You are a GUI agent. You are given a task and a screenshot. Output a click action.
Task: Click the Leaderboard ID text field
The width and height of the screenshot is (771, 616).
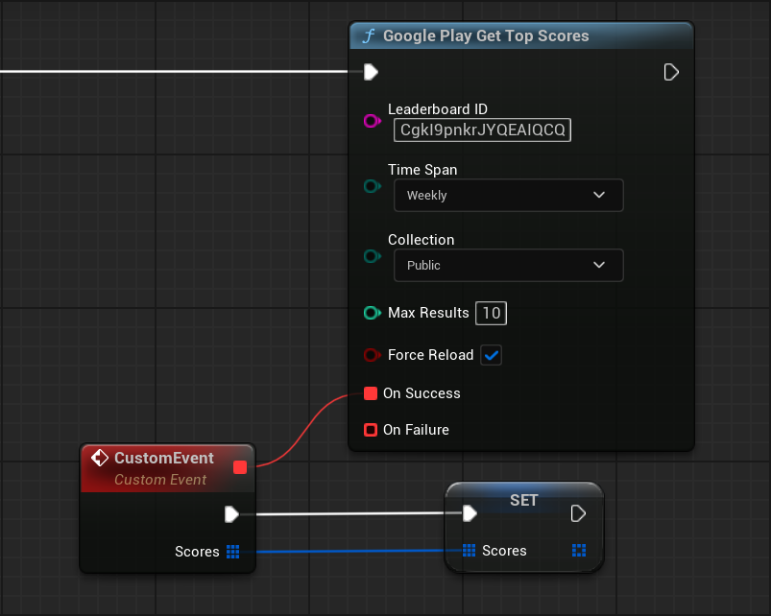click(x=482, y=130)
